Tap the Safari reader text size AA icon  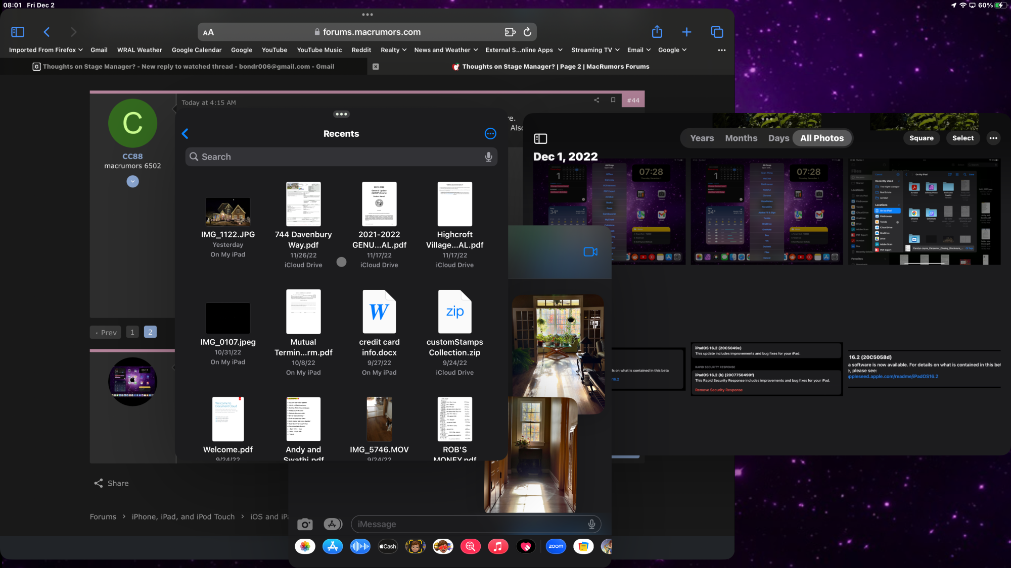click(x=208, y=32)
